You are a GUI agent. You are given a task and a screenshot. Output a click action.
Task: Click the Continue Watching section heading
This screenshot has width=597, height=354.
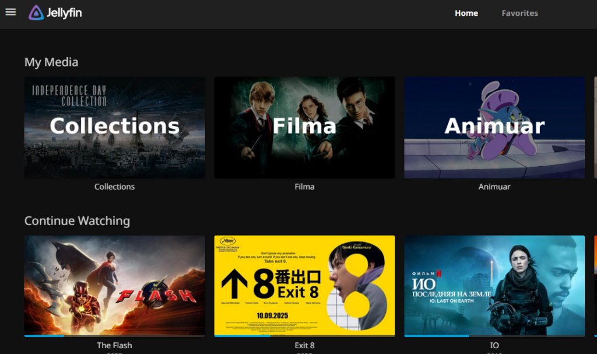(x=77, y=221)
